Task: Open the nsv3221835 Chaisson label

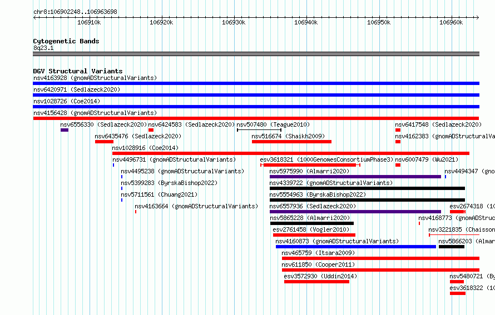Action: pyautogui.click(x=462, y=229)
